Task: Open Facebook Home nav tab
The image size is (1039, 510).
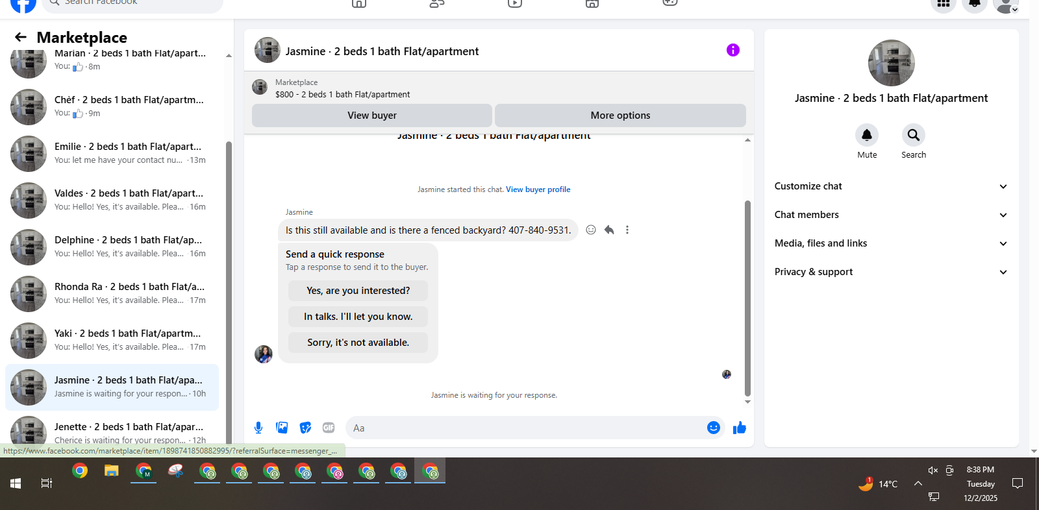Action: point(359,3)
